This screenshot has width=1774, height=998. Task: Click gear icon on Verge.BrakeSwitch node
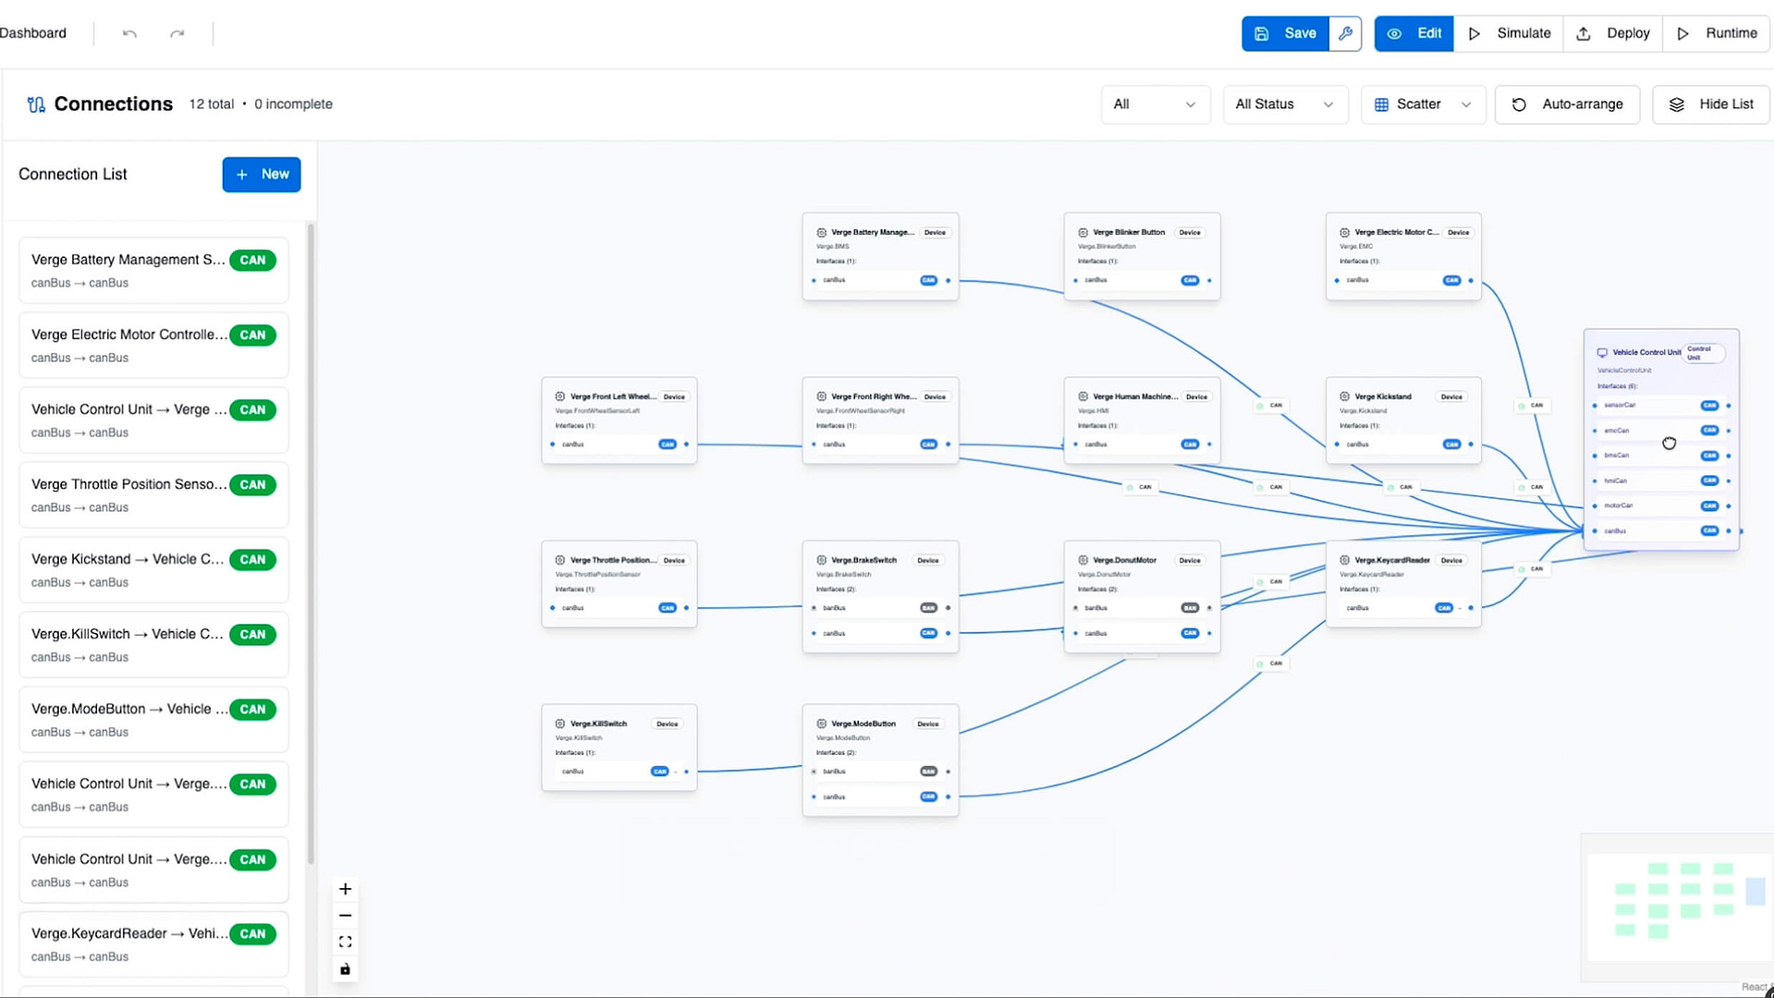(x=821, y=560)
